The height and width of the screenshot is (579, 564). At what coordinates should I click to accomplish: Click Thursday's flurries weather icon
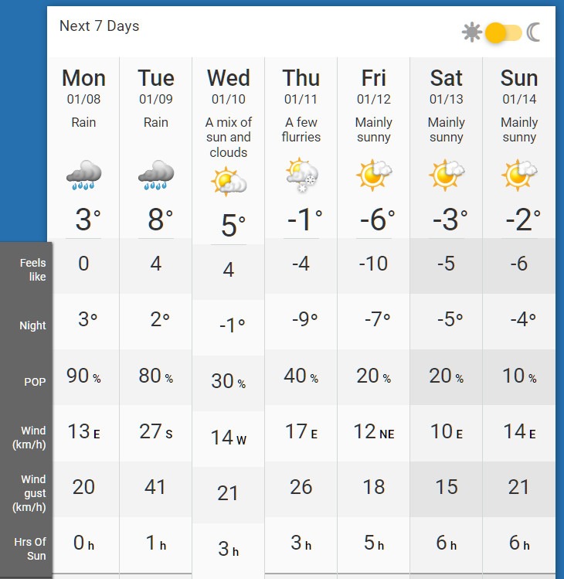[x=301, y=175]
